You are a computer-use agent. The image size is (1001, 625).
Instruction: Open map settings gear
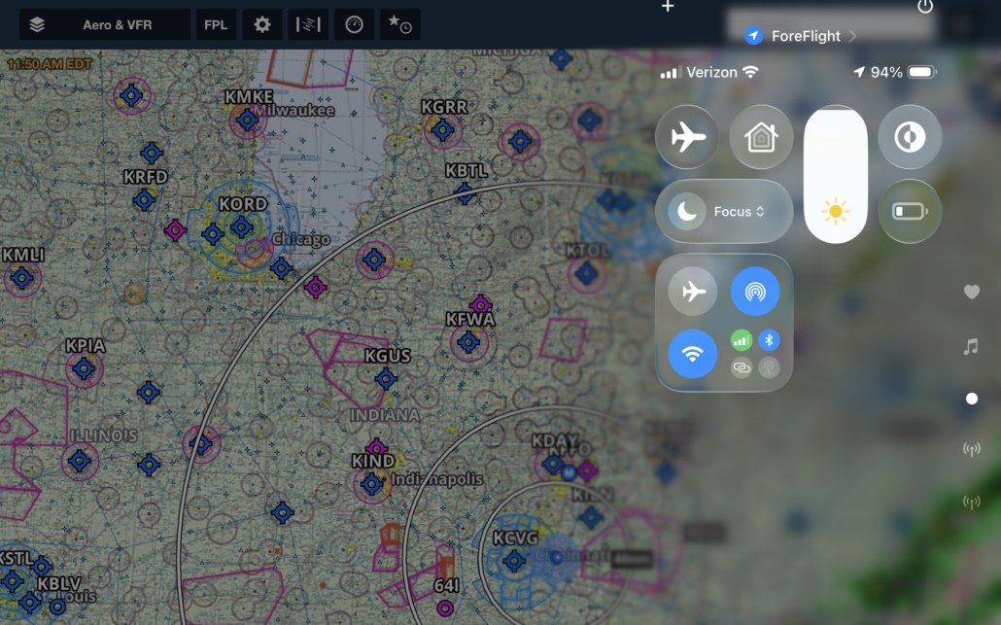262,25
